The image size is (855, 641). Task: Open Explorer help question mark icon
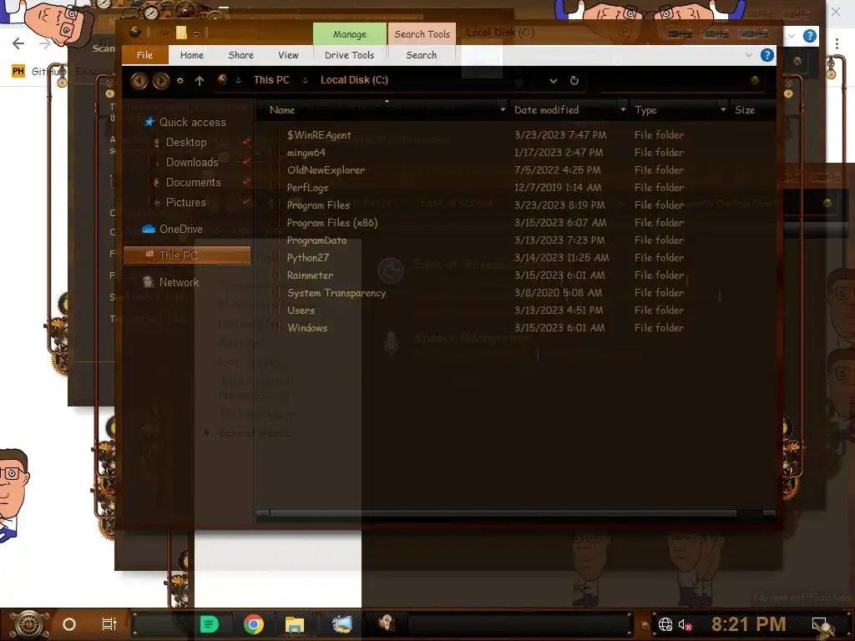point(766,55)
